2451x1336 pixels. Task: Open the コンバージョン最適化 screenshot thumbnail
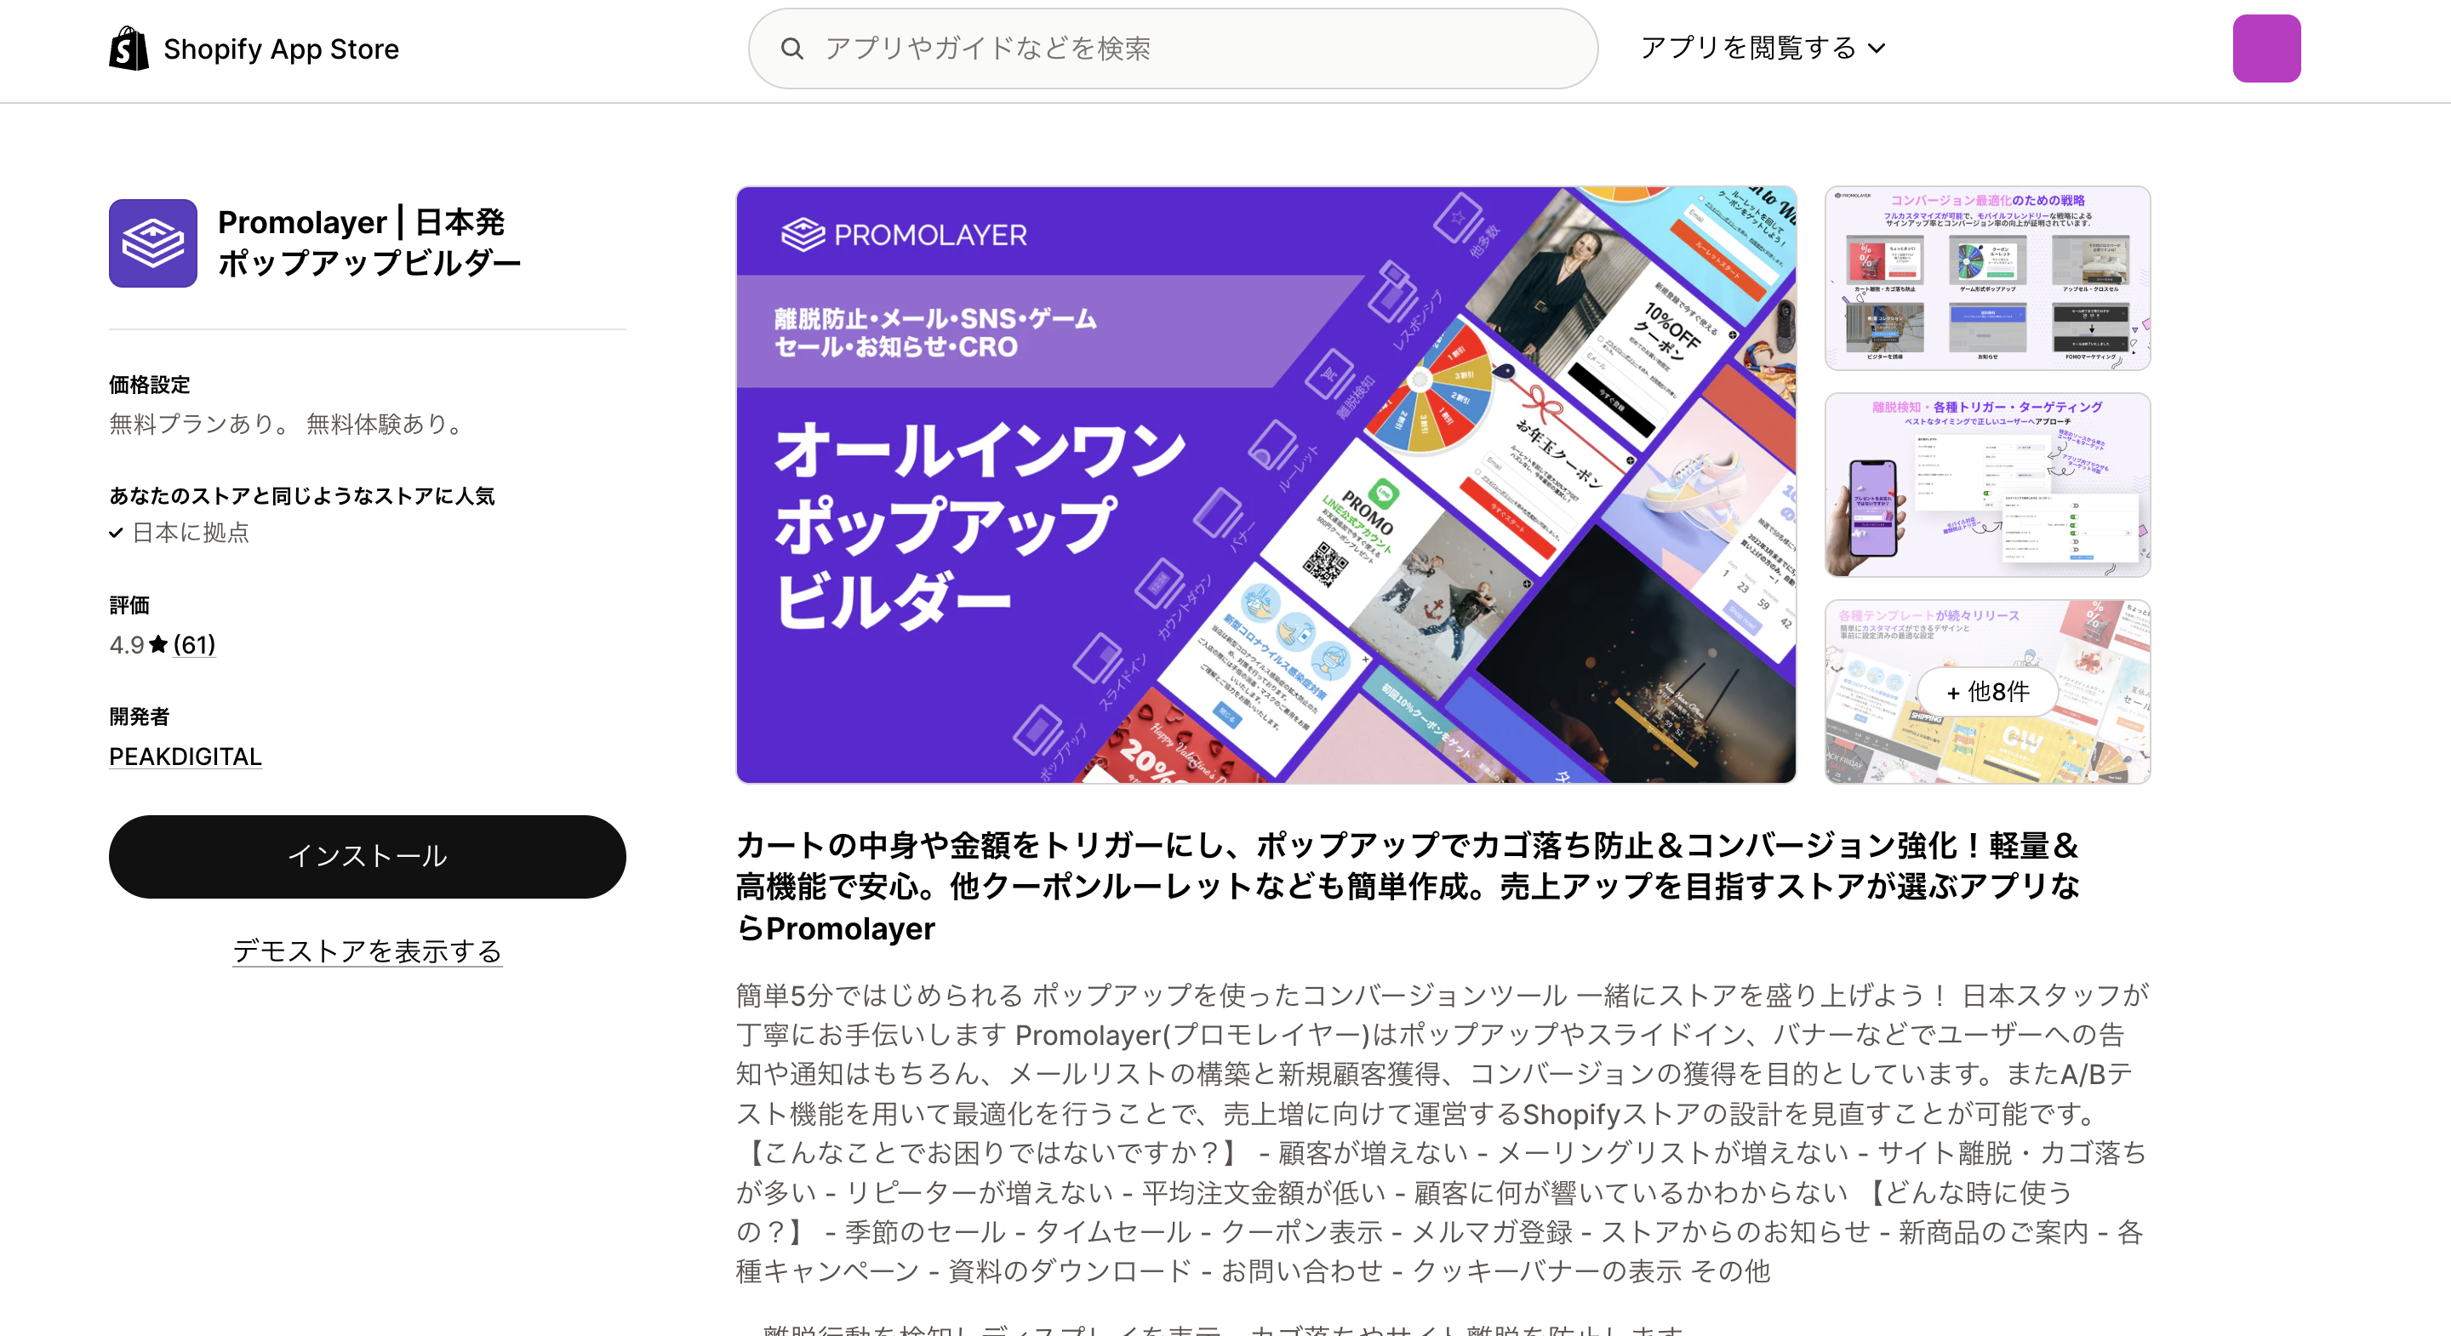(x=1986, y=279)
